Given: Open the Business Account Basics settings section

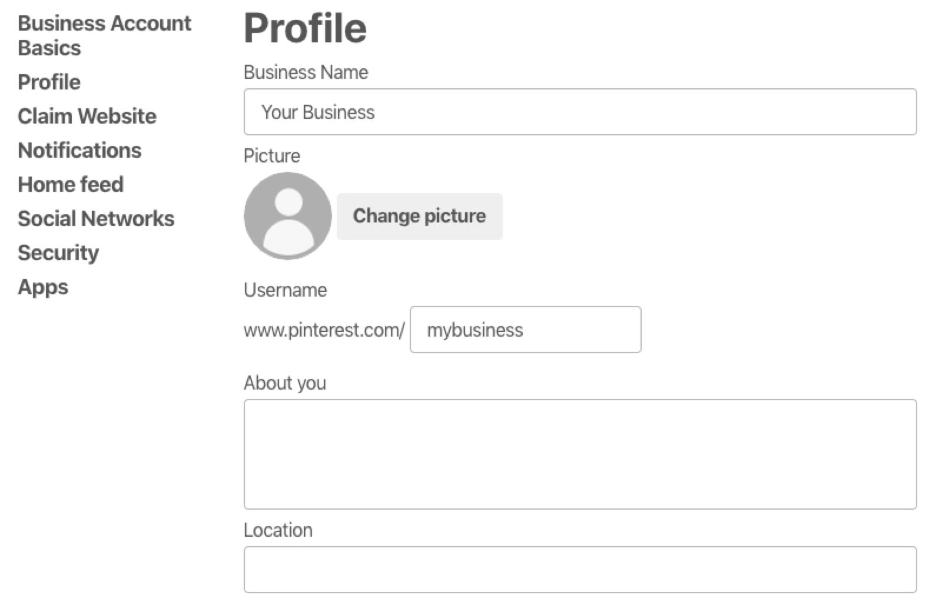Looking at the screenshot, I should click(104, 35).
